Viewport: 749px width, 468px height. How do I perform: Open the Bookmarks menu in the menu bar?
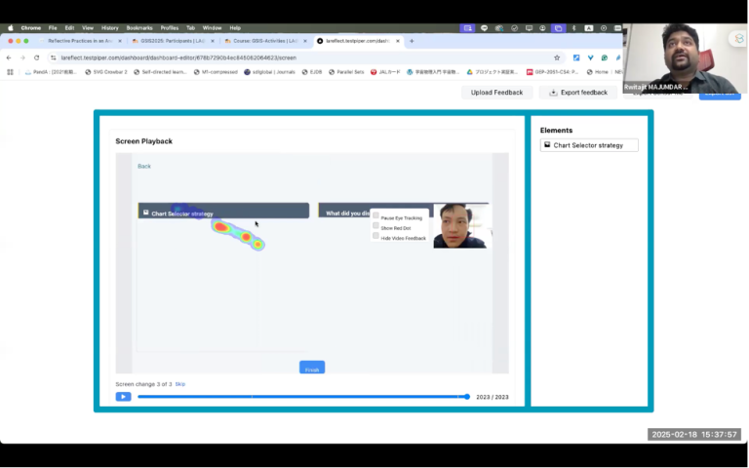point(141,28)
